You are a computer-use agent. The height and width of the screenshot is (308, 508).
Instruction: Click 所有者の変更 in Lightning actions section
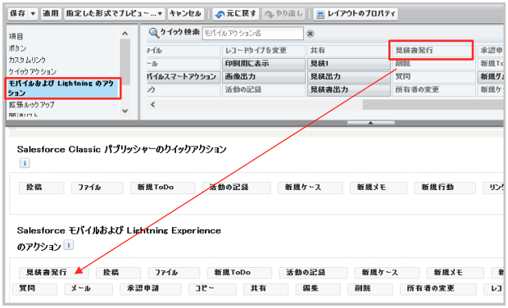click(x=438, y=288)
